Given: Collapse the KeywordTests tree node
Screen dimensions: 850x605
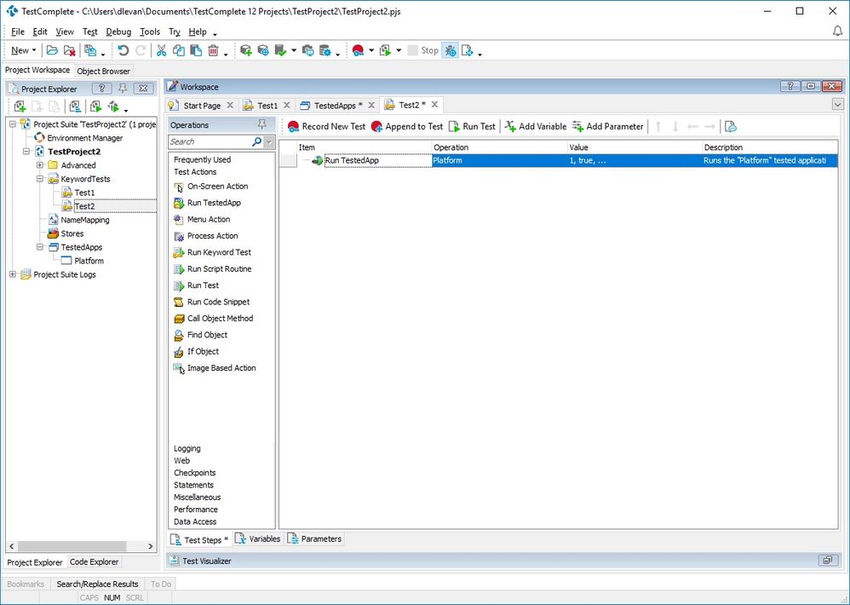Looking at the screenshot, I should pos(40,179).
